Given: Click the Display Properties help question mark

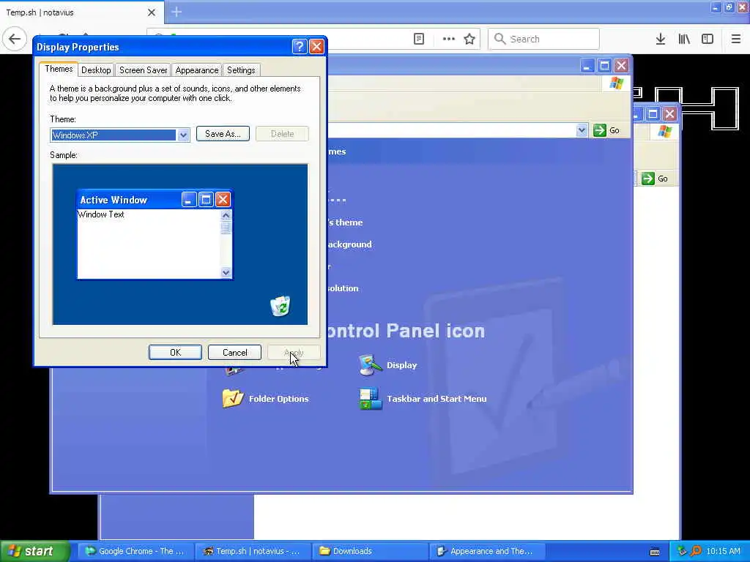Looking at the screenshot, I should (300, 46).
